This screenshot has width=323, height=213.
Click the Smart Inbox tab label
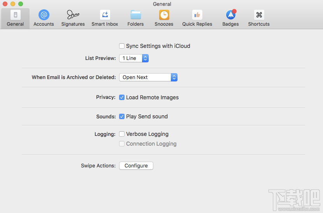click(105, 24)
